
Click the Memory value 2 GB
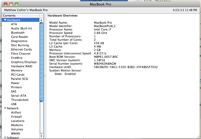97,50
